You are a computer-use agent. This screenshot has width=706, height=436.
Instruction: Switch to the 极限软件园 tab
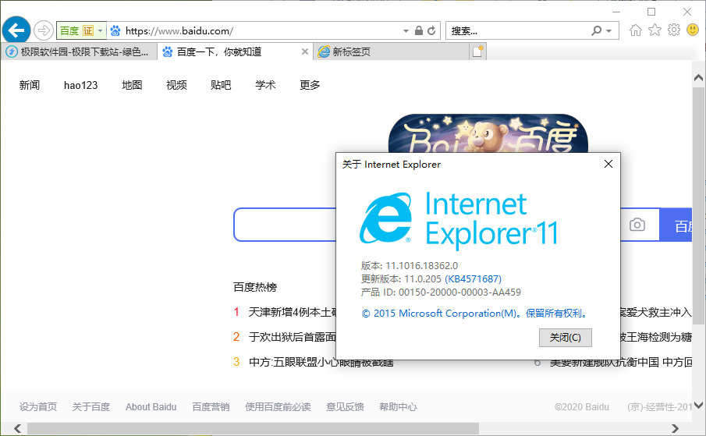(x=78, y=51)
